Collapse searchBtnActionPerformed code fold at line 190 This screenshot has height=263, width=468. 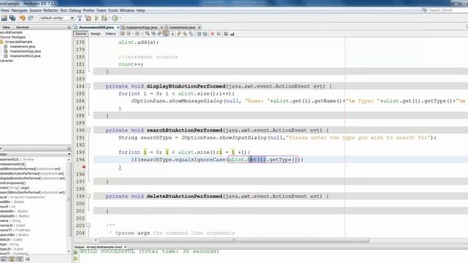click(x=88, y=130)
